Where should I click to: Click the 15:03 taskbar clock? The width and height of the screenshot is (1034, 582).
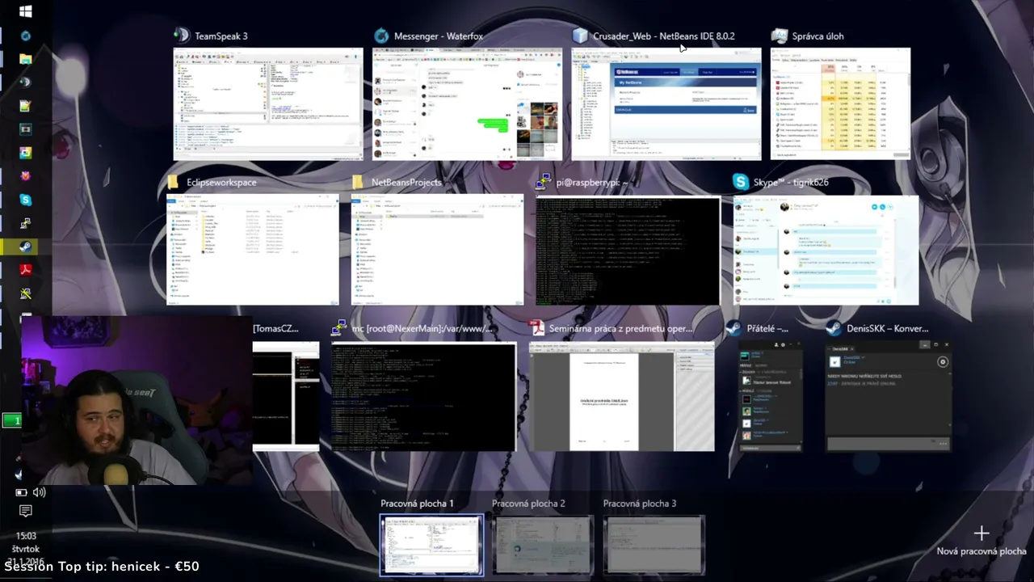click(x=26, y=535)
